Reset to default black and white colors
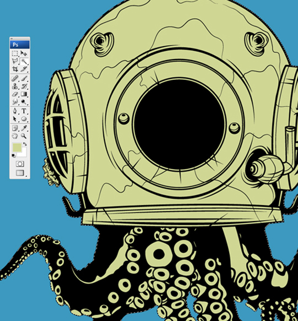The image size is (298, 321). point(13,156)
